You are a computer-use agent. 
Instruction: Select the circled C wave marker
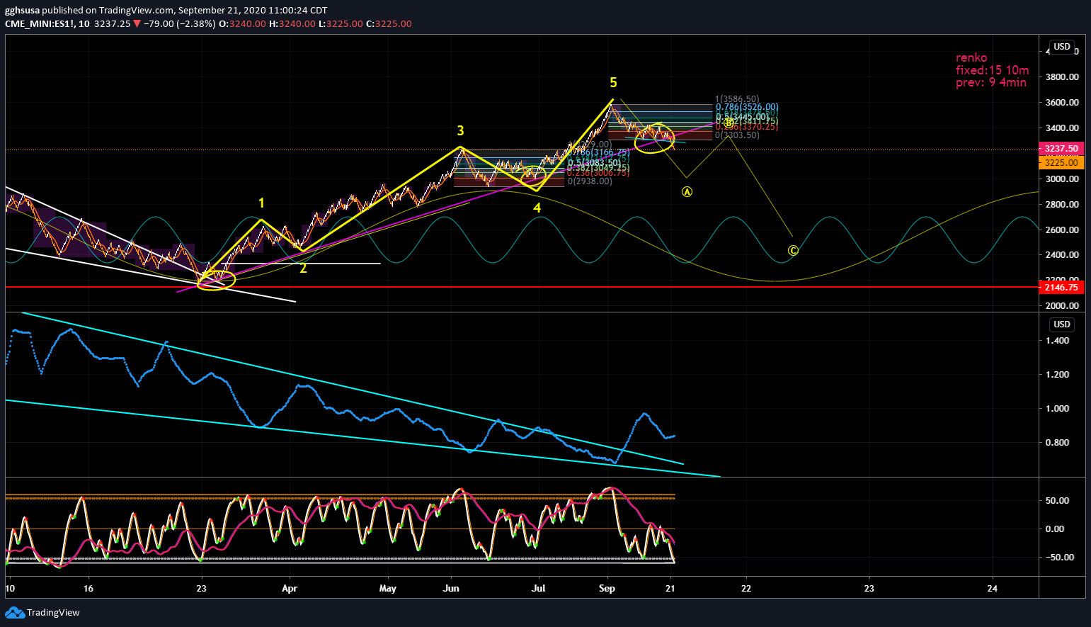click(x=793, y=251)
